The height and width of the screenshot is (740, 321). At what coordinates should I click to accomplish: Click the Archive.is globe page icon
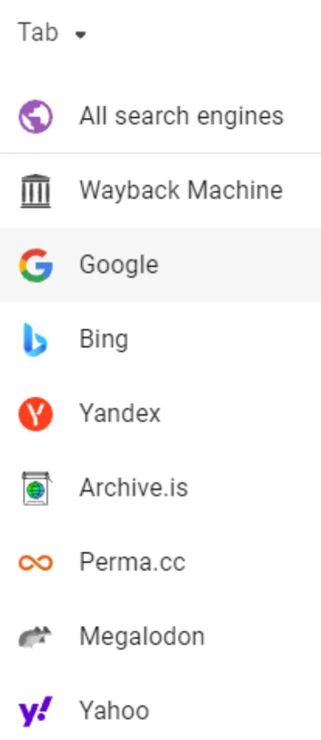pyautogui.click(x=36, y=488)
